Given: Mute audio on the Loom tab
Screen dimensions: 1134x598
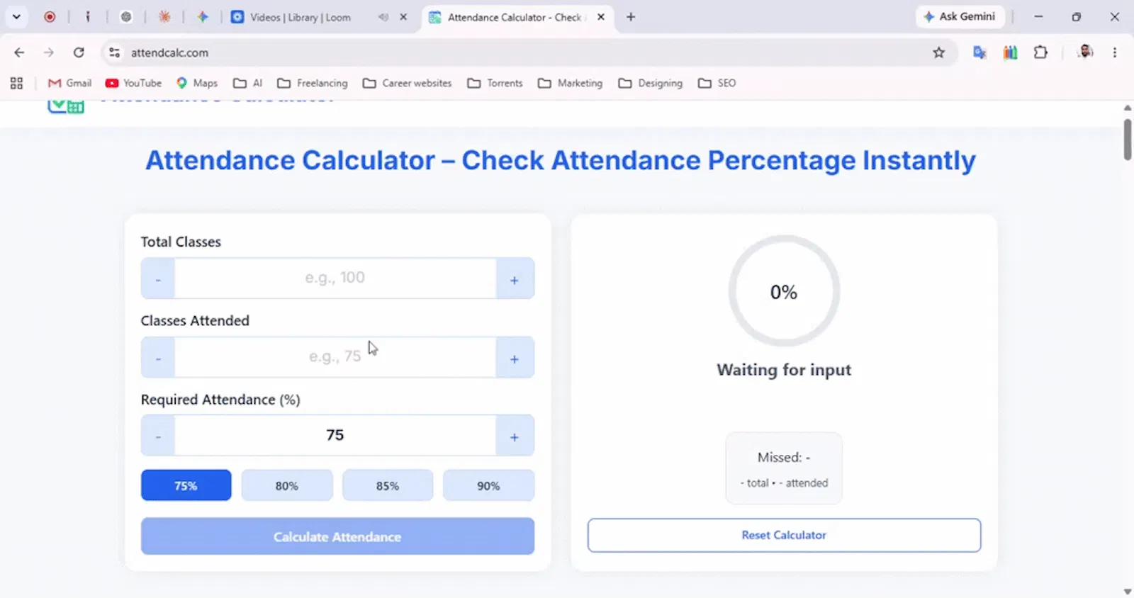Looking at the screenshot, I should 383,17.
